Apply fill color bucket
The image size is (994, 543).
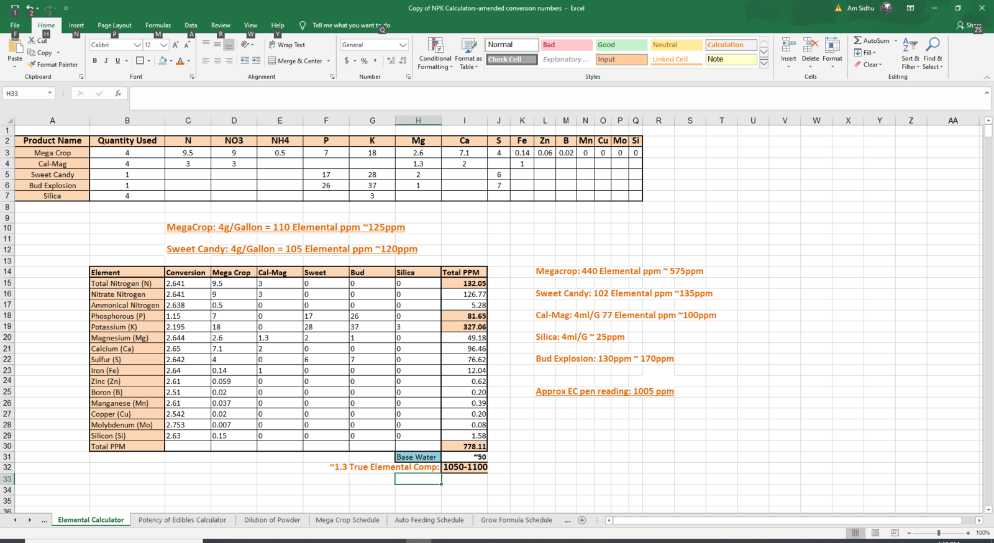pyautogui.click(x=162, y=61)
